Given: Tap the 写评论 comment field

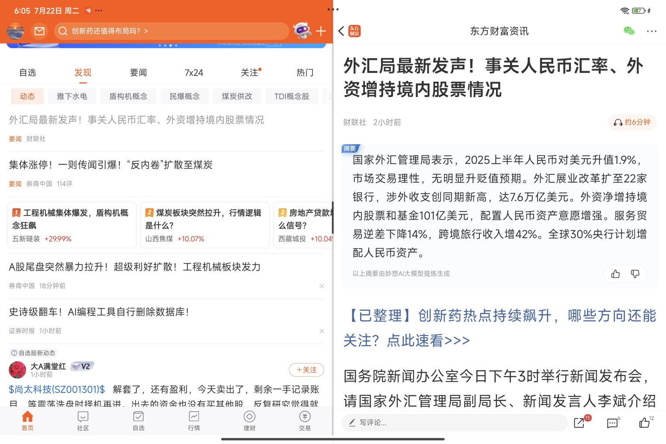Looking at the screenshot, I should 454,423.
